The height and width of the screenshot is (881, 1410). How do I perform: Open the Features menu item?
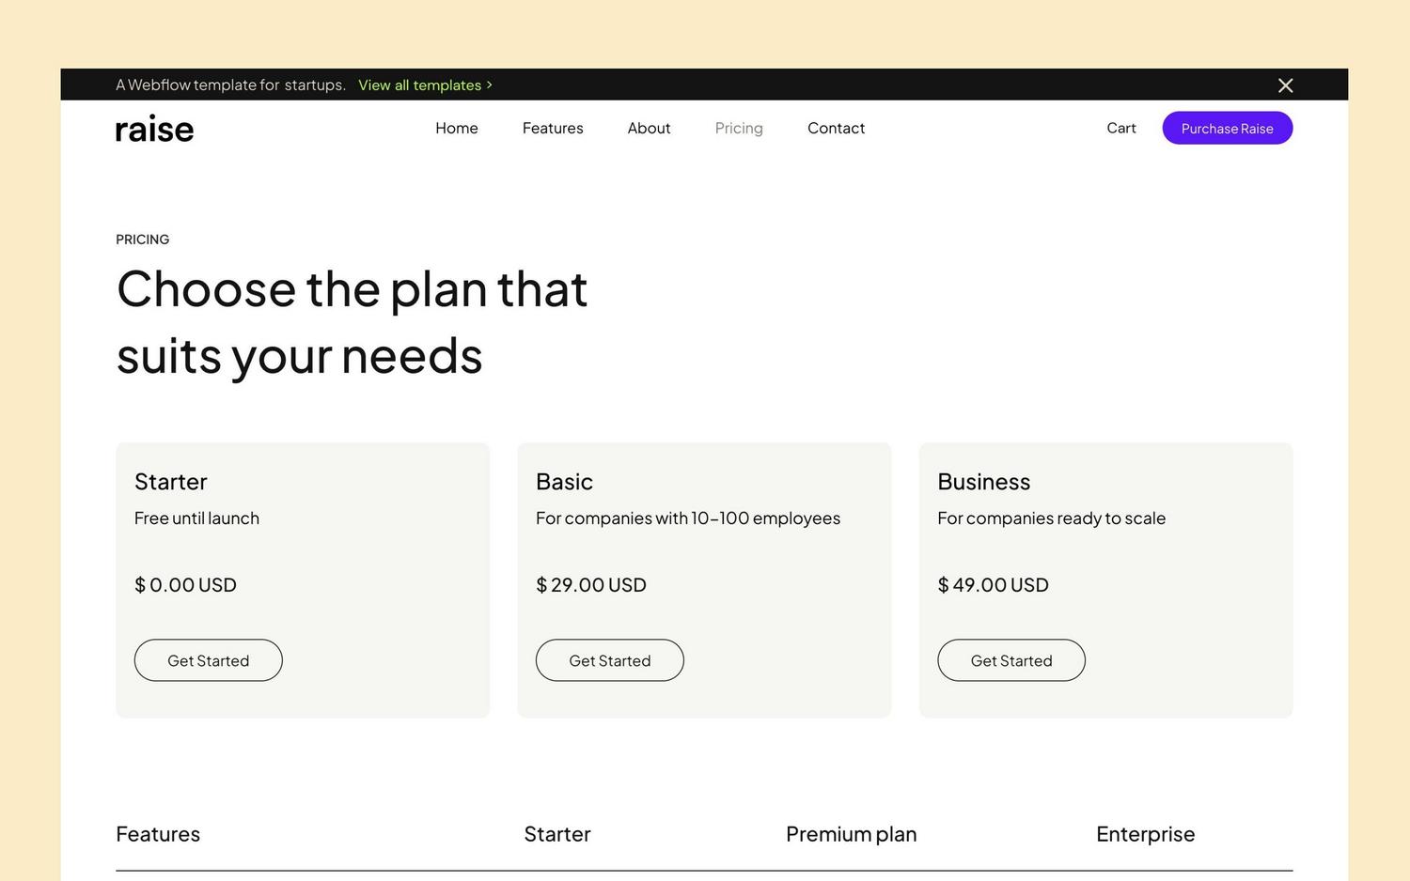pos(553,128)
